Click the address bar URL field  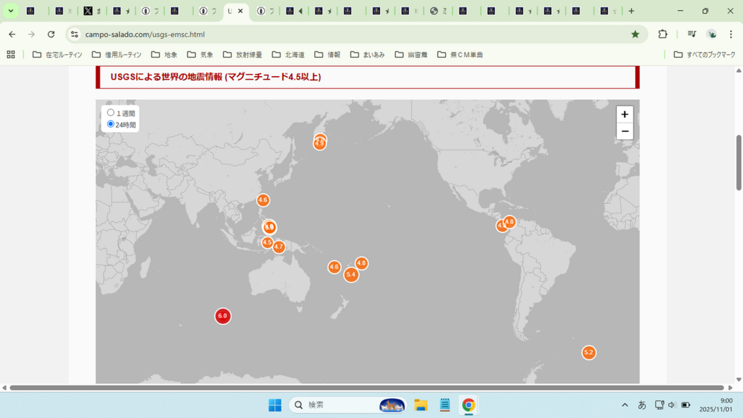343,34
